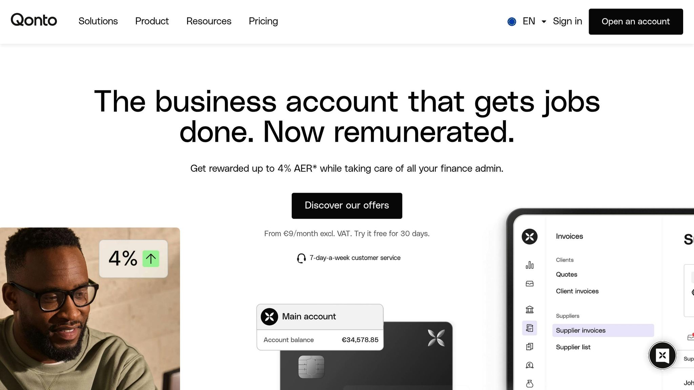Click the Main account balance card
This screenshot has height=390, width=694.
320,327
